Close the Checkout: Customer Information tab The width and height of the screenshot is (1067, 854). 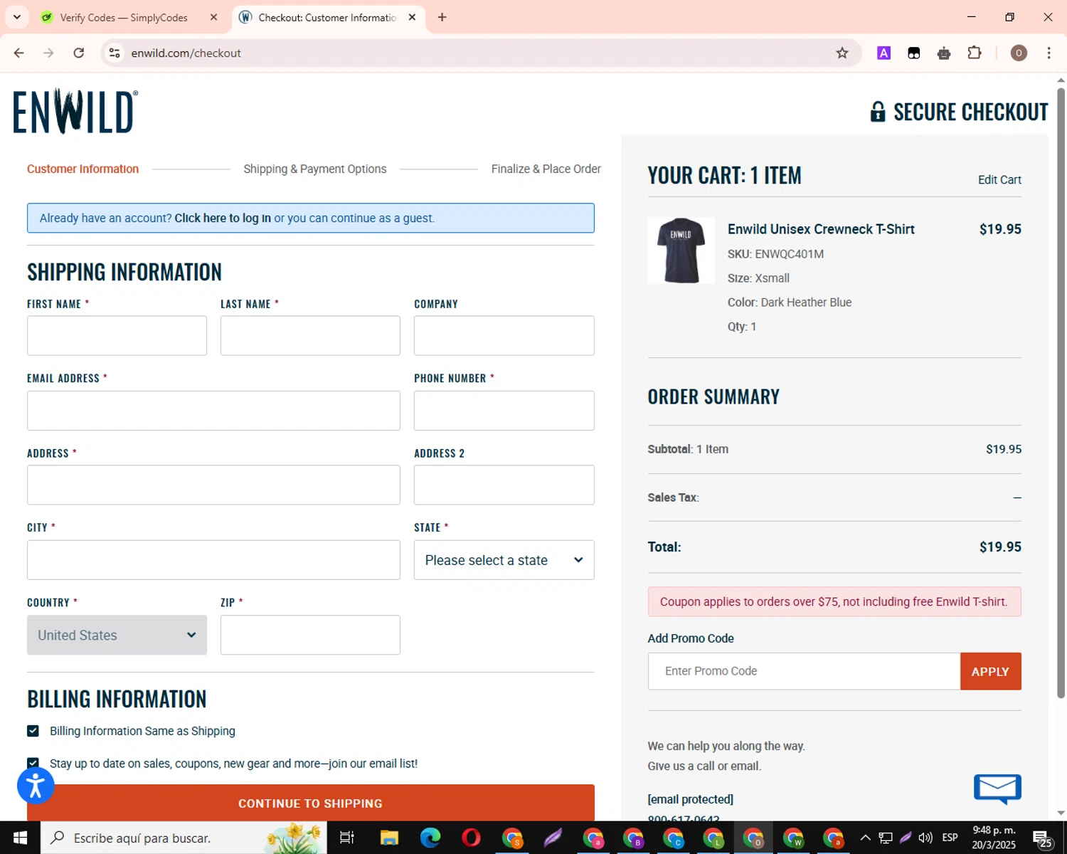(x=412, y=17)
